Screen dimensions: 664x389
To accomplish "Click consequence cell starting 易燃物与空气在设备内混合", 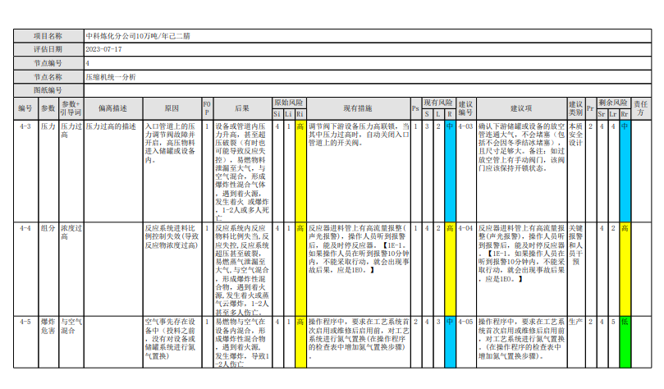I will click(242, 341).
